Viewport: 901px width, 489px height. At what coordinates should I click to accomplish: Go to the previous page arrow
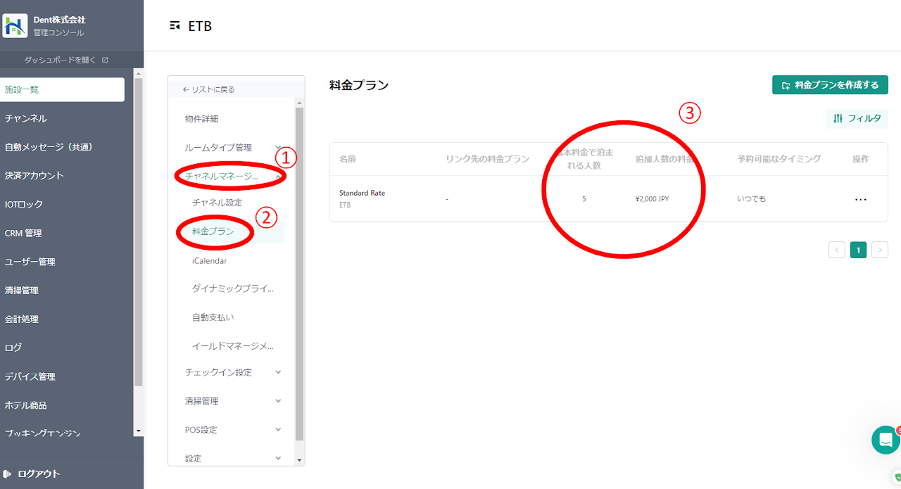tap(837, 250)
